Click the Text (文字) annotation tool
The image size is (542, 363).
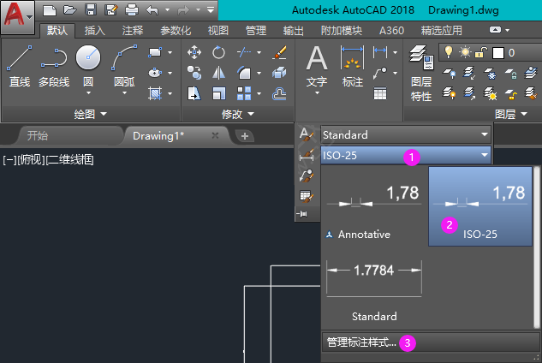[317, 67]
